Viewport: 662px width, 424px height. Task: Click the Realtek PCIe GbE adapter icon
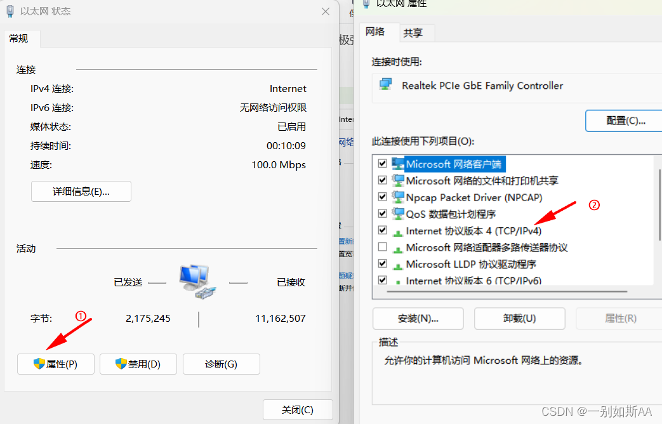[x=385, y=84]
